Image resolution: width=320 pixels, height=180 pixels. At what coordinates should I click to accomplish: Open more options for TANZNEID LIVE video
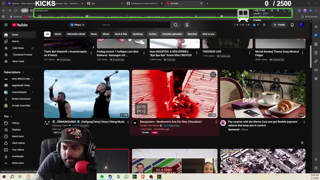249,53
